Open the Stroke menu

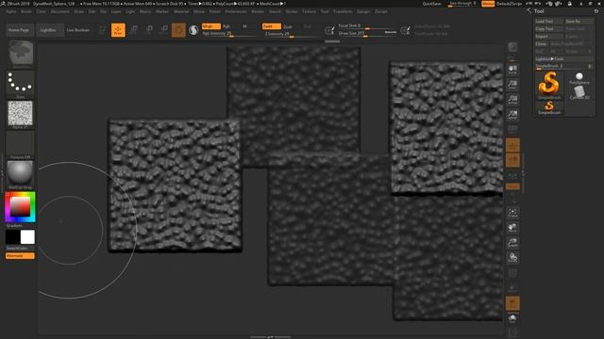pyautogui.click(x=292, y=11)
